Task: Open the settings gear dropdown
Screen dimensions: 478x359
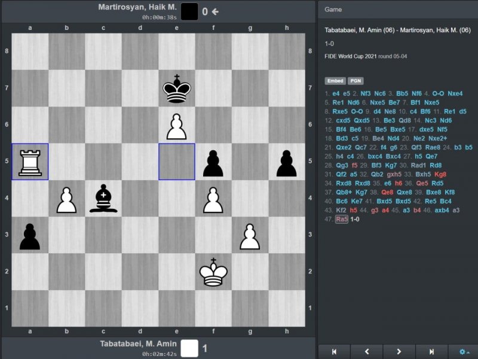Action: tap(463, 352)
